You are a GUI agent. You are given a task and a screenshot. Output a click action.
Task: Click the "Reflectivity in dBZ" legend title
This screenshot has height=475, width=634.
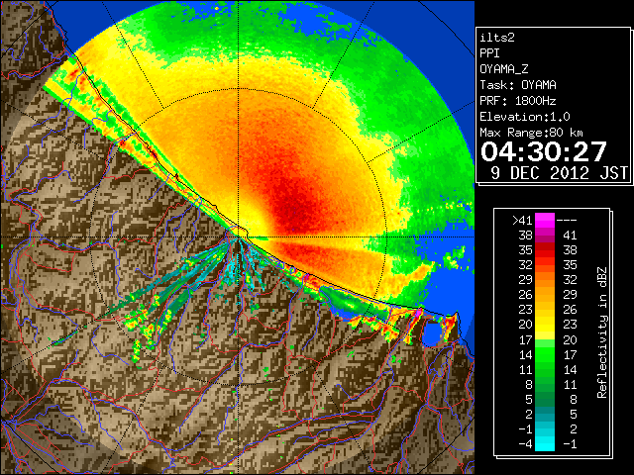click(x=602, y=332)
